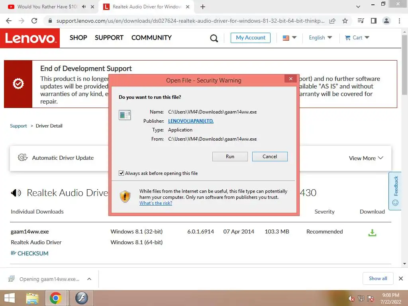Click Cancel in the security warning
408x306 pixels.
point(270,157)
